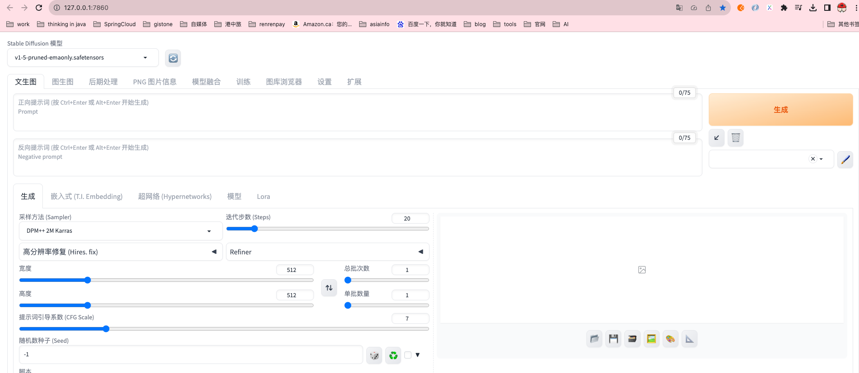Click into the Negative prompt text area
The width and height of the screenshot is (859, 373).
pyautogui.click(x=358, y=157)
